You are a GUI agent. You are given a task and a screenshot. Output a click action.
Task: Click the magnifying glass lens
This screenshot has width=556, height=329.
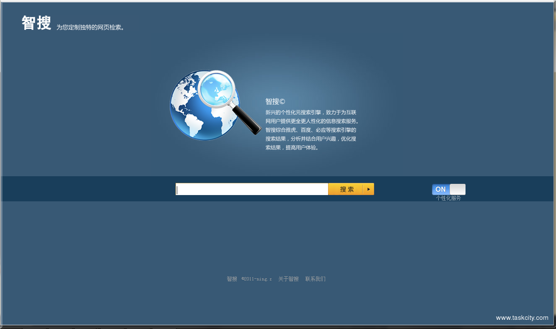(x=216, y=89)
